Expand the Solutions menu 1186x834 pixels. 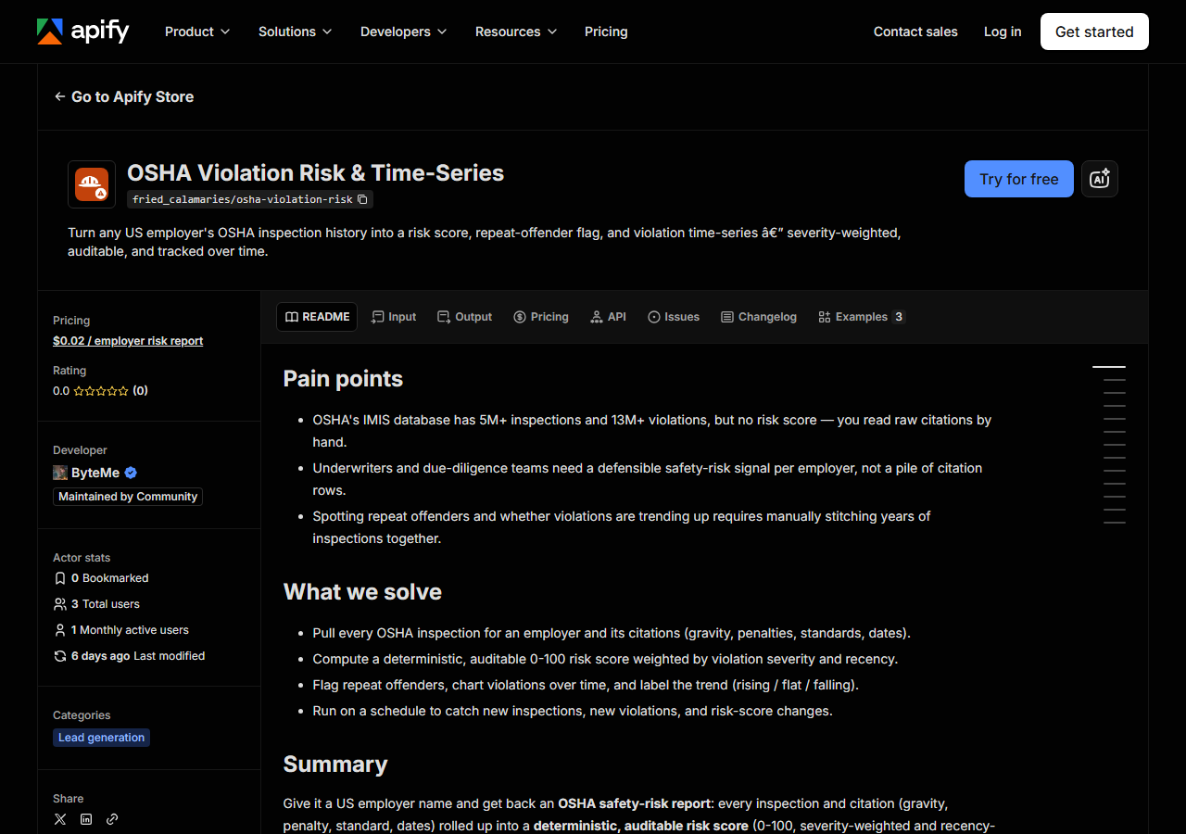(295, 32)
